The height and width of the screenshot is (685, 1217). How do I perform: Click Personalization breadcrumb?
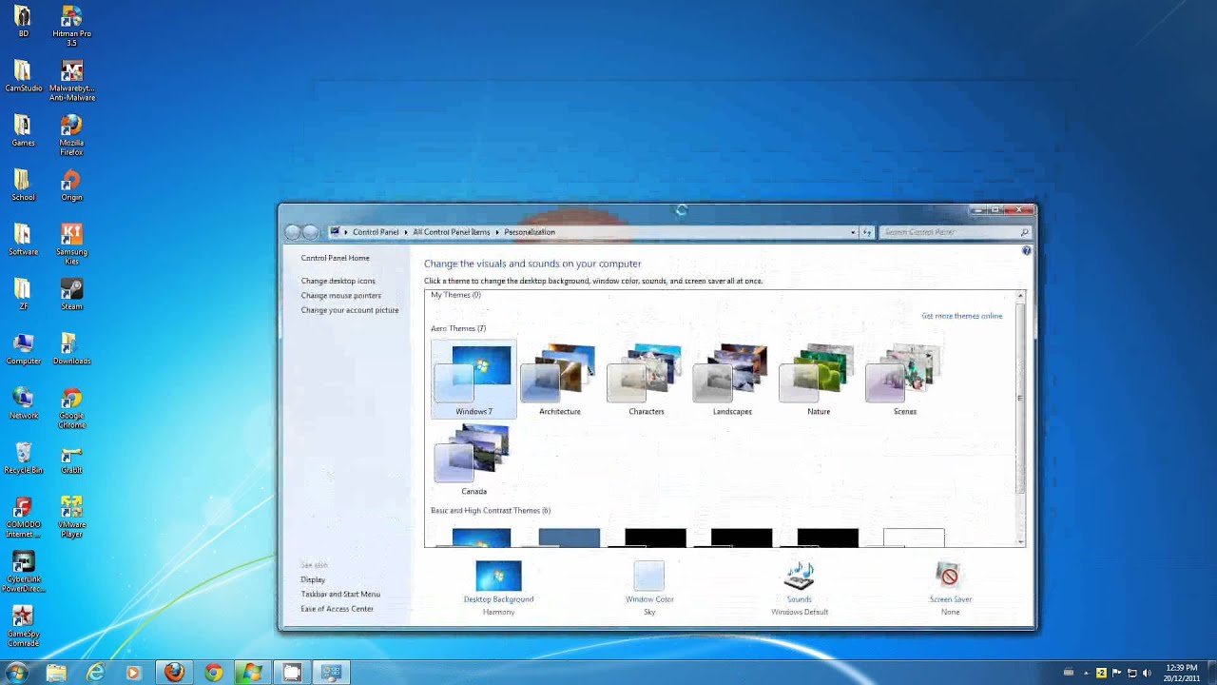530,232
